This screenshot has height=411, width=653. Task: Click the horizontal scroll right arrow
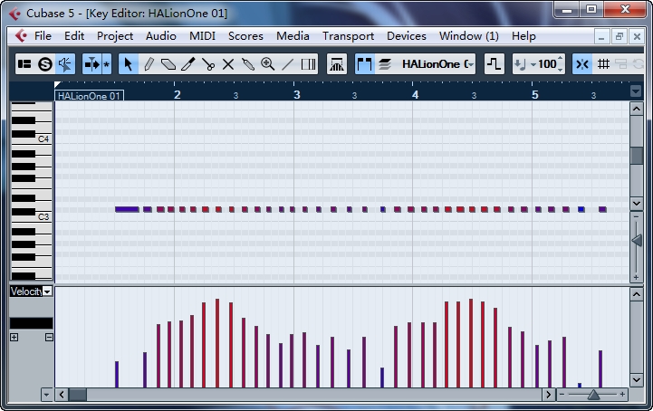(x=549, y=395)
